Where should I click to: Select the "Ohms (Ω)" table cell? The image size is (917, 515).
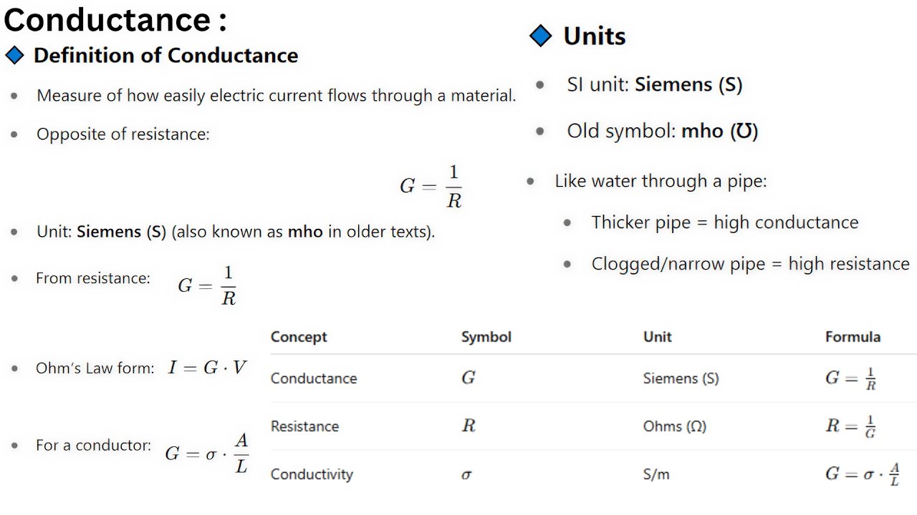pyautogui.click(x=674, y=426)
